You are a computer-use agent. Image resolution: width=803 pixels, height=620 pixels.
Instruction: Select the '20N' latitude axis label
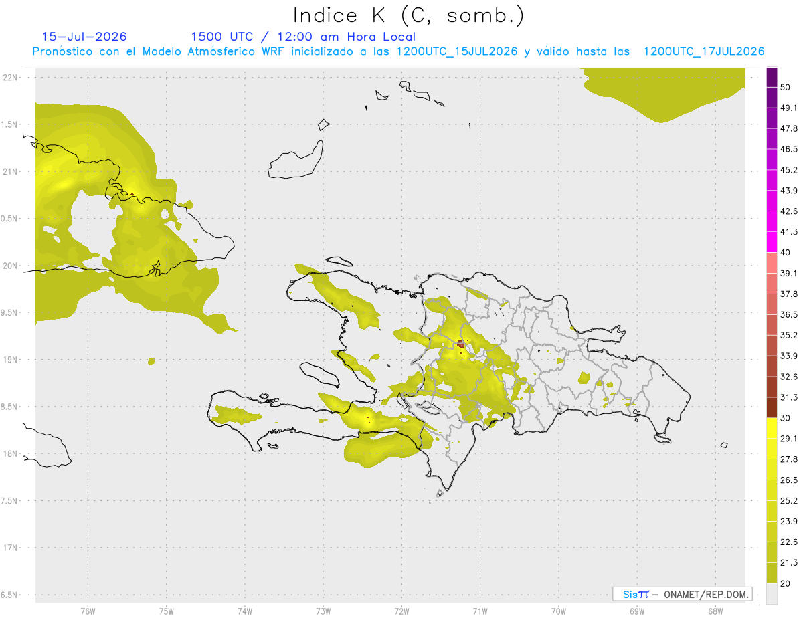click(11, 266)
